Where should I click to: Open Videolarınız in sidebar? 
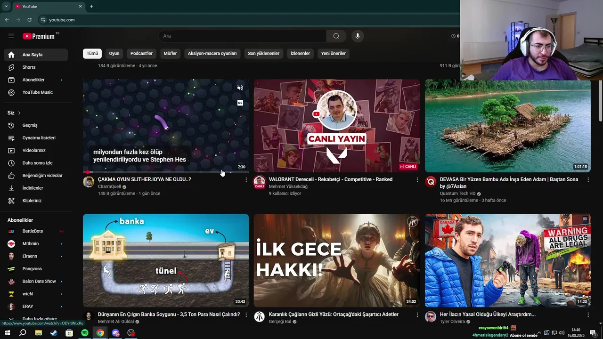pyautogui.click(x=36, y=151)
